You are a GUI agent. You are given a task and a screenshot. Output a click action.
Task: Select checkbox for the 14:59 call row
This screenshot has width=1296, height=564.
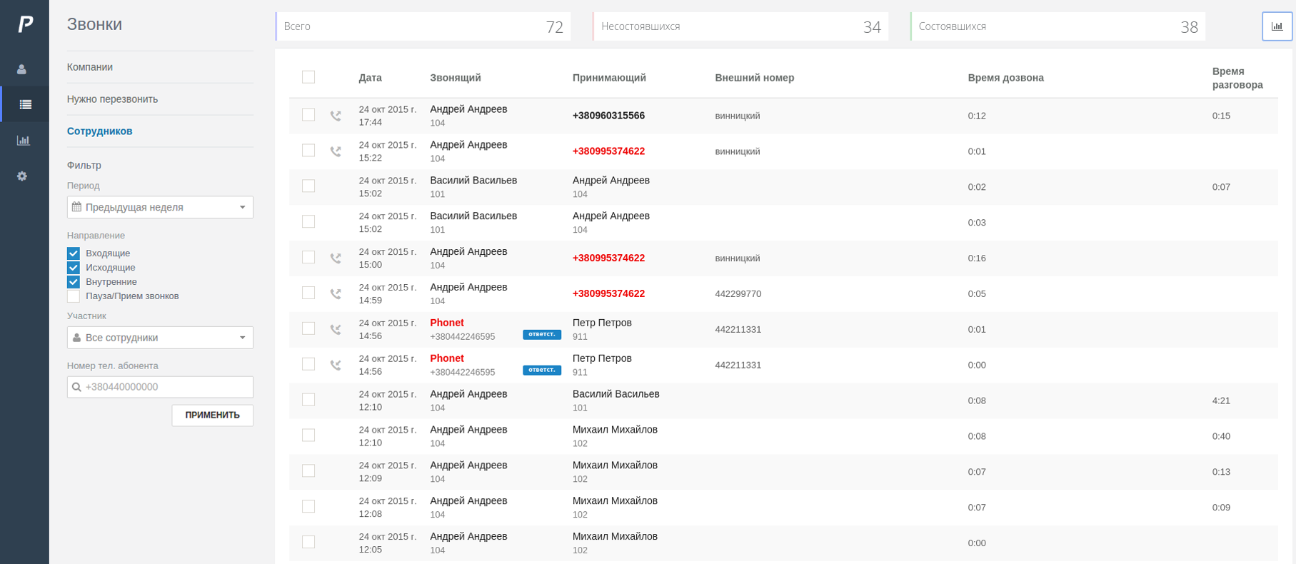[x=308, y=293]
